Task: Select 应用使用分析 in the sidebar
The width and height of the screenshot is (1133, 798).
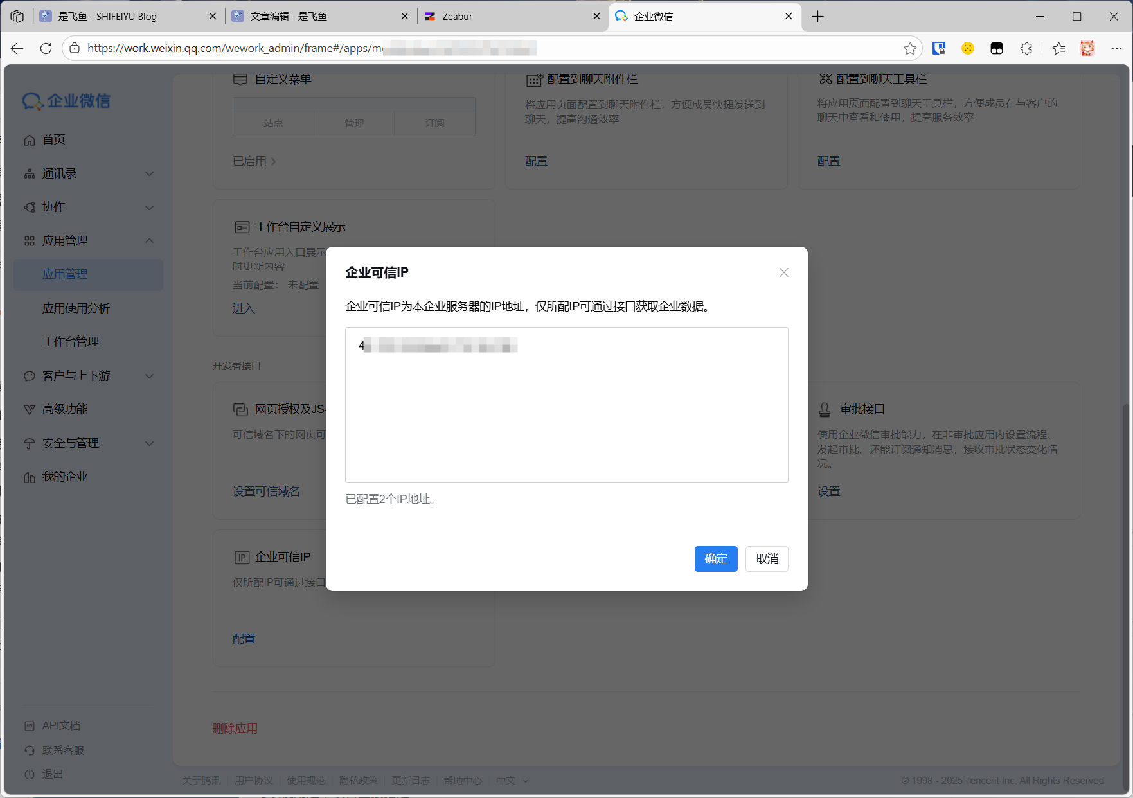Action: [76, 308]
